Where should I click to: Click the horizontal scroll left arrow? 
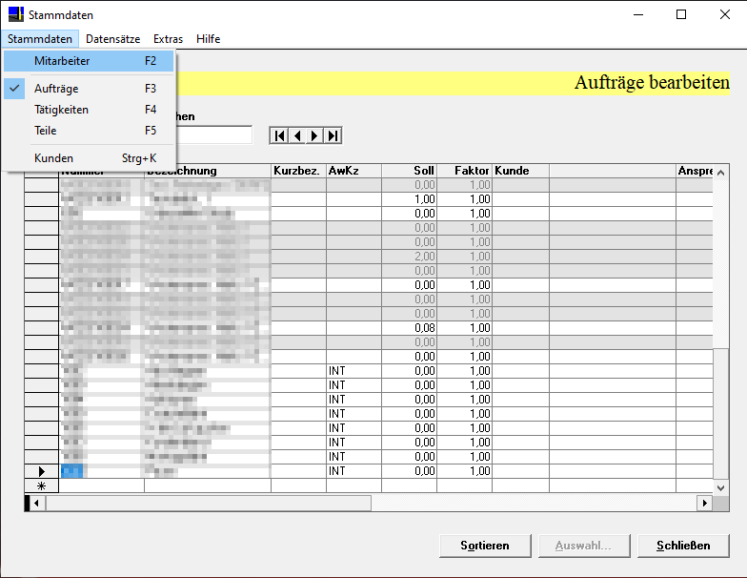[x=36, y=503]
